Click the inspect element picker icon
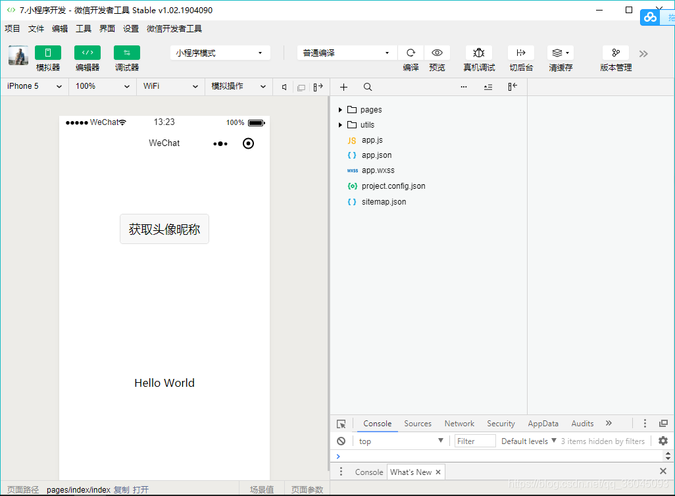675x496 pixels. (341, 424)
